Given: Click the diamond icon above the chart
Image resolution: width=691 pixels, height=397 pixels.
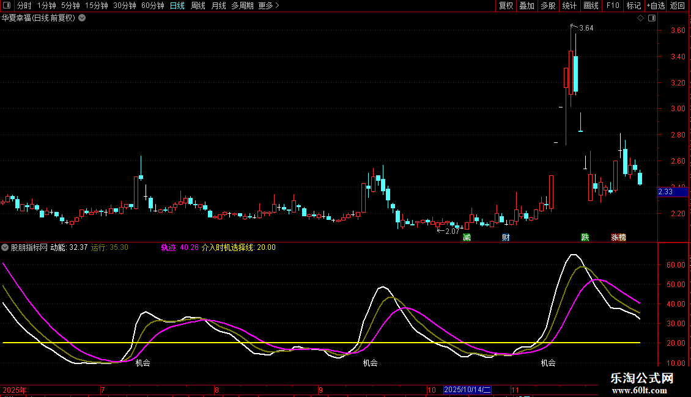Looking at the screenshot, I should [x=640, y=18].
